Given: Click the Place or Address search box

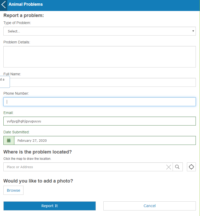Looking at the screenshot, I should point(78,167).
